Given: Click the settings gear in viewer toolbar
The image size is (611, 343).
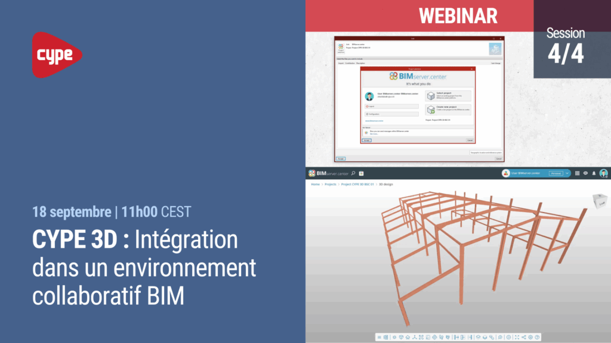Looking at the screenshot, I should tap(530, 337).
